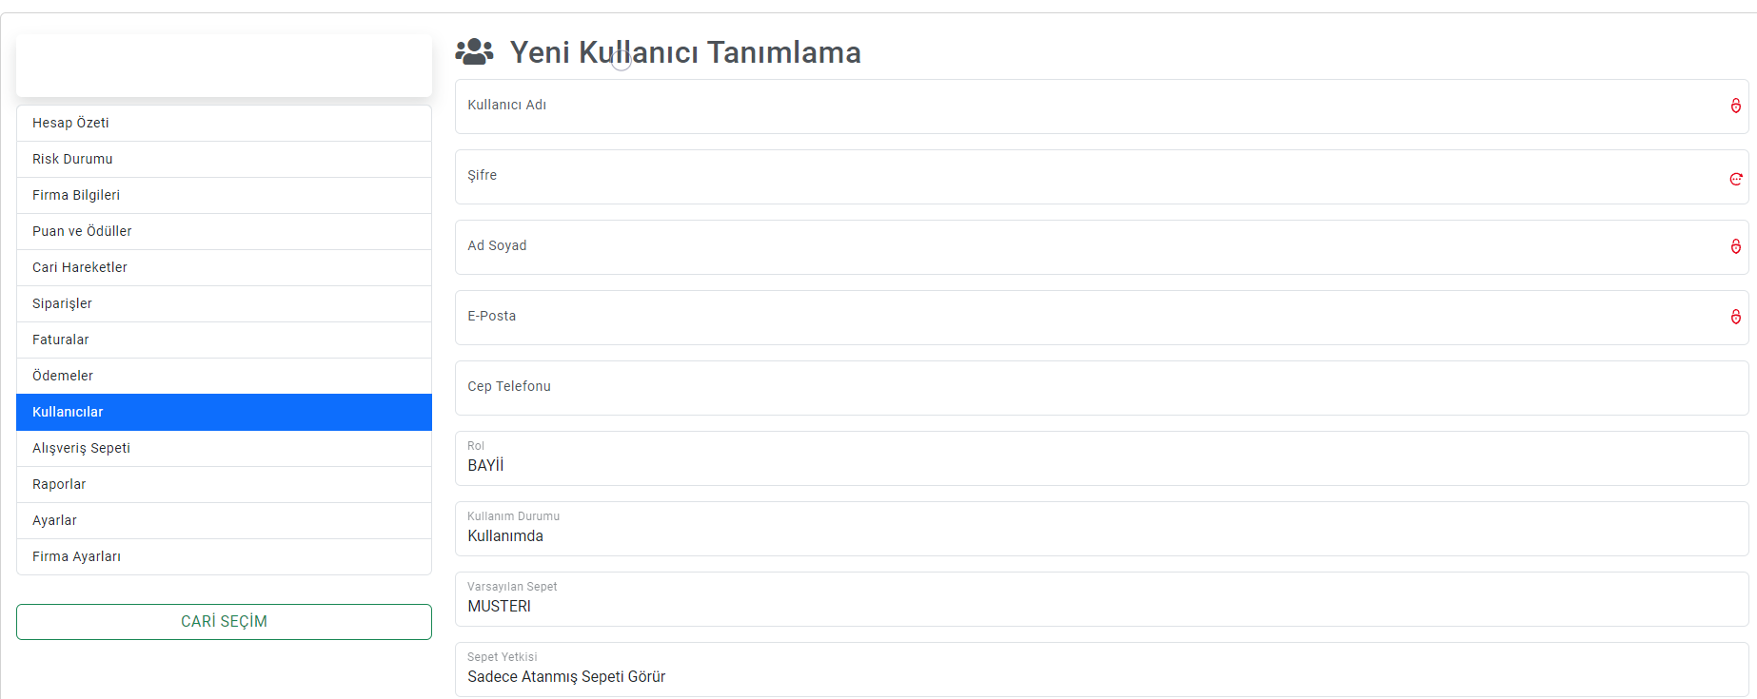The image size is (1757, 699).
Task: Focus the Cep Telefonu input field
Action: tap(1101, 388)
